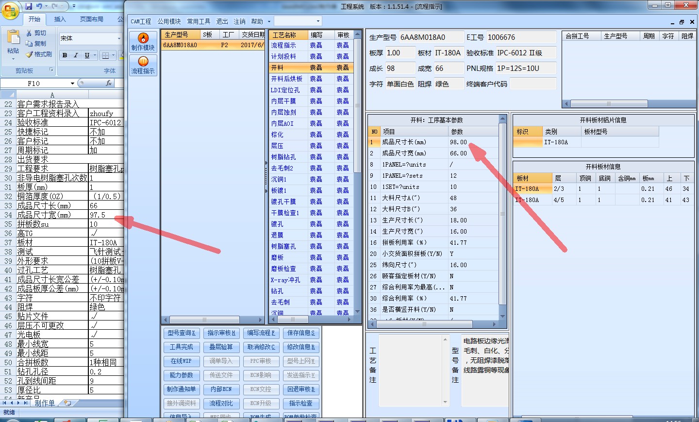The height and width of the screenshot is (422, 699).
Task: Click the 终端客户代码 input field
Action: pyautogui.click(x=533, y=84)
